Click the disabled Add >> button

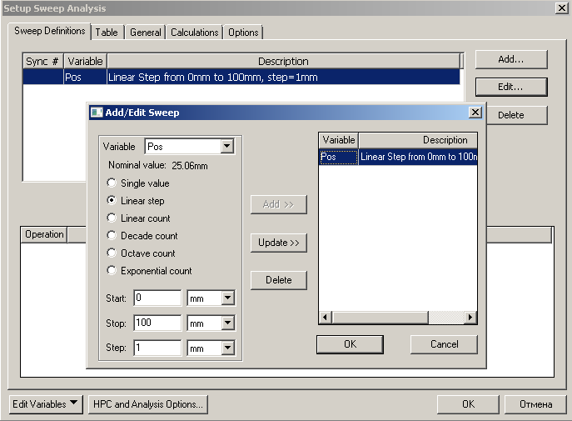click(x=279, y=204)
